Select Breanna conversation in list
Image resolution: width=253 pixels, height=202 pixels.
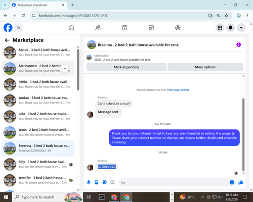[x=38, y=148]
